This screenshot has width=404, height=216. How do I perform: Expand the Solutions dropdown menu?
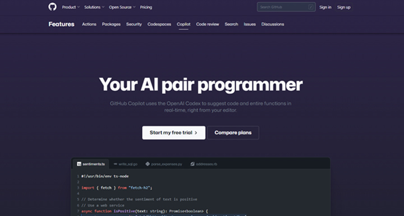pos(94,7)
